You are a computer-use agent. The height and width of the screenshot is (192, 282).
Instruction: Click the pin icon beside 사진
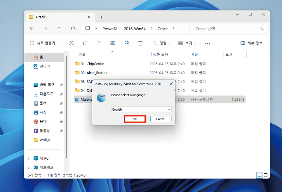pyautogui.click(x=61, y=113)
